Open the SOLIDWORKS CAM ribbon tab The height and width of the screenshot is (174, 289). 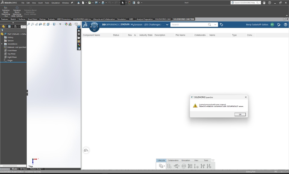163,19
